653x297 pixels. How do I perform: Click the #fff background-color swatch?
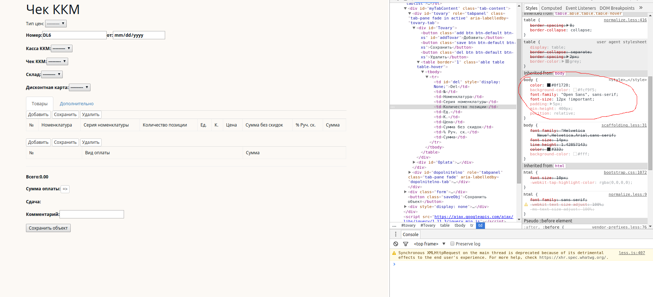coord(575,154)
